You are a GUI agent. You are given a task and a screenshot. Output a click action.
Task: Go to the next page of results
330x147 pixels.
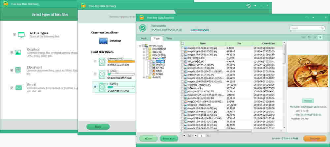point(195,136)
